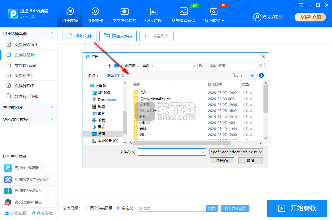Select 原文件夹目录 radio button

coord(86,208)
